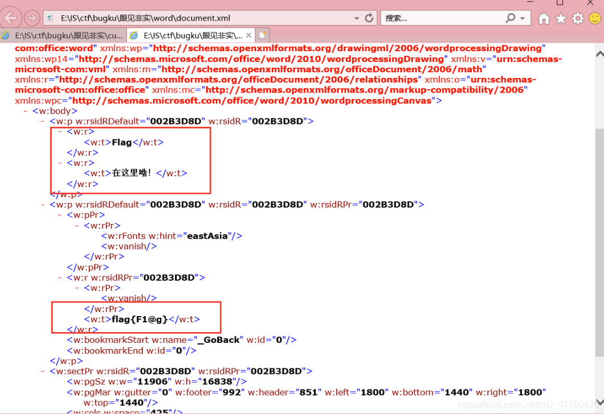604x415 pixels.
Task: Go to the Home page icon
Action: coord(544,18)
